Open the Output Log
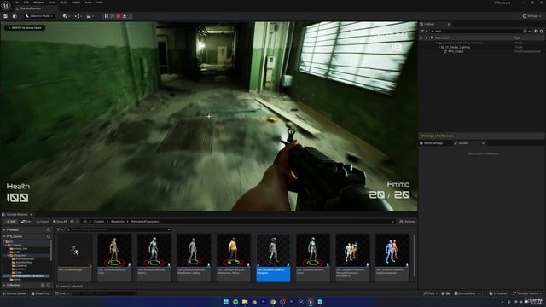 (x=40, y=293)
